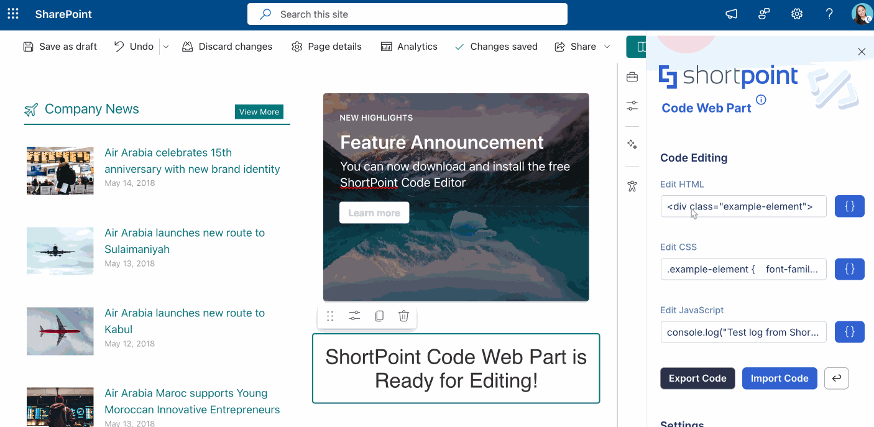Open the Settings gear in header
This screenshot has height=427, width=874.
click(797, 14)
